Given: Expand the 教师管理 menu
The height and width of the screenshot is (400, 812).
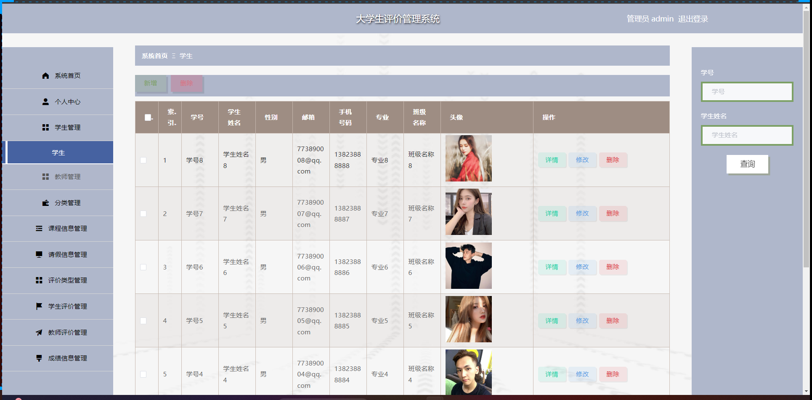Looking at the screenshot, I should (x=58, y=177).
